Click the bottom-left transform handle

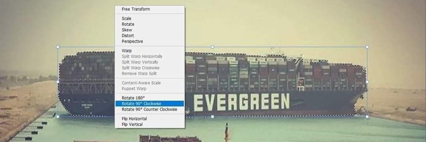[58, 117]
